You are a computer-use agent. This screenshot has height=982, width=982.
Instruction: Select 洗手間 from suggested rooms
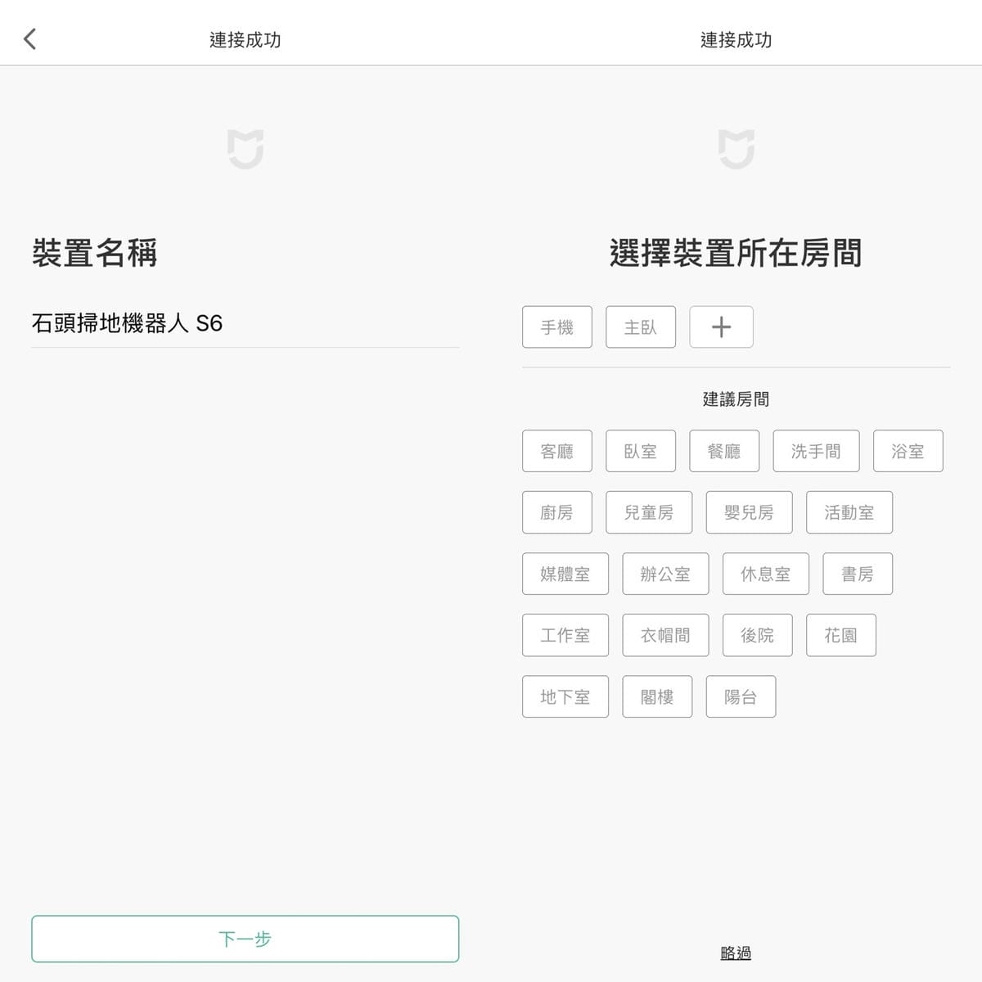(815, 451)
